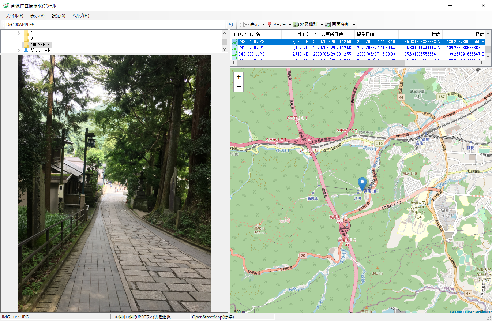This screenshot has height=321, width=492.
Task: Click the 画面分割 screen split toolbar button
Action: pos(337,25)
